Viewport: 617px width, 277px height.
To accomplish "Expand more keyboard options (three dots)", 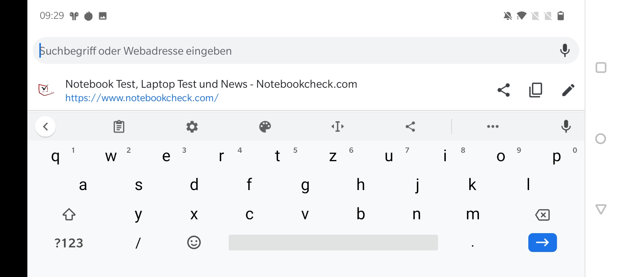I will [492, 127].
